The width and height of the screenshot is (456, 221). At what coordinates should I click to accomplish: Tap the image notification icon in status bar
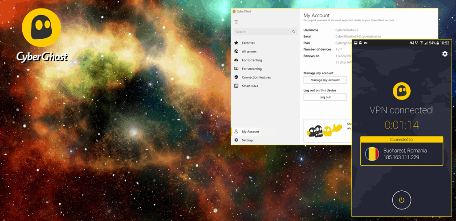[x=355, y=43]
